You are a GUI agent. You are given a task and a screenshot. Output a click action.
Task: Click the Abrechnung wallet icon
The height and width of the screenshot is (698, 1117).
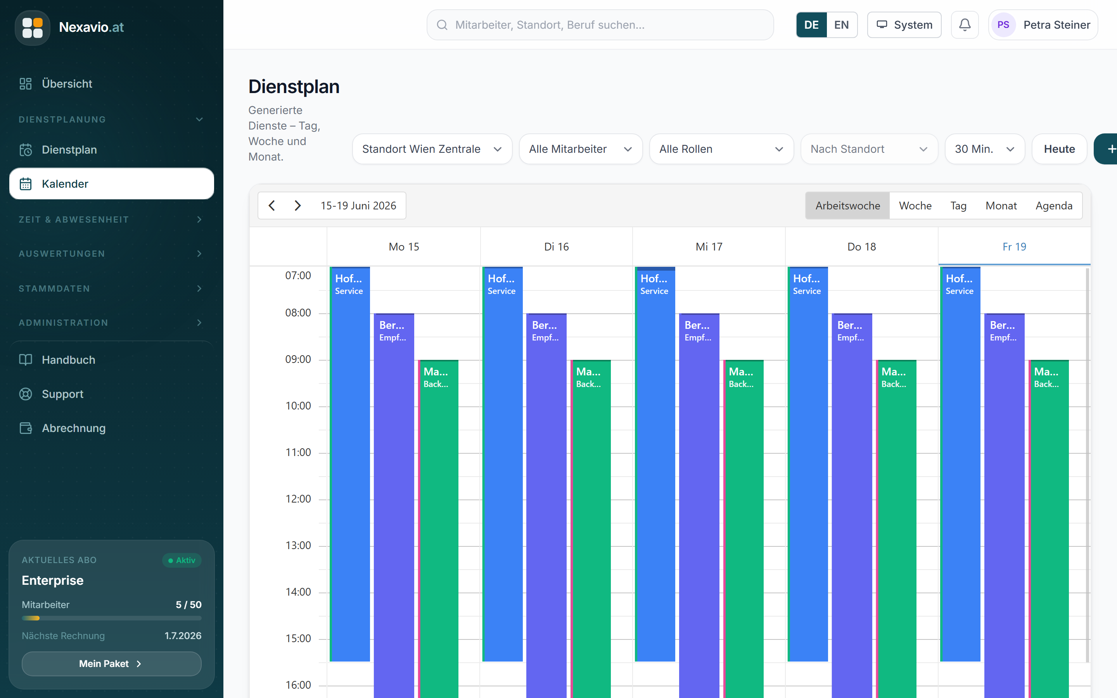point(25,428)
